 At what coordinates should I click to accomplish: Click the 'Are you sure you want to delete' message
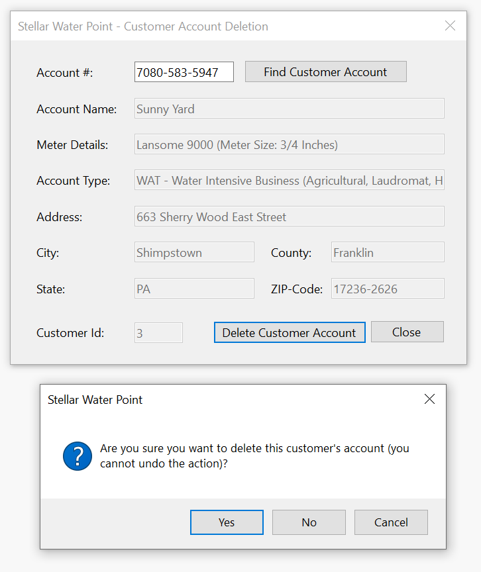click(254, 455)
